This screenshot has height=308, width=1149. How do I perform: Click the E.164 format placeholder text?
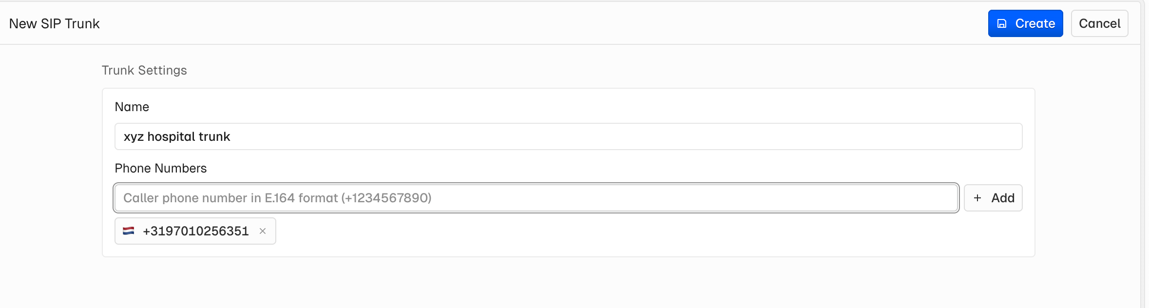[278, 198]
